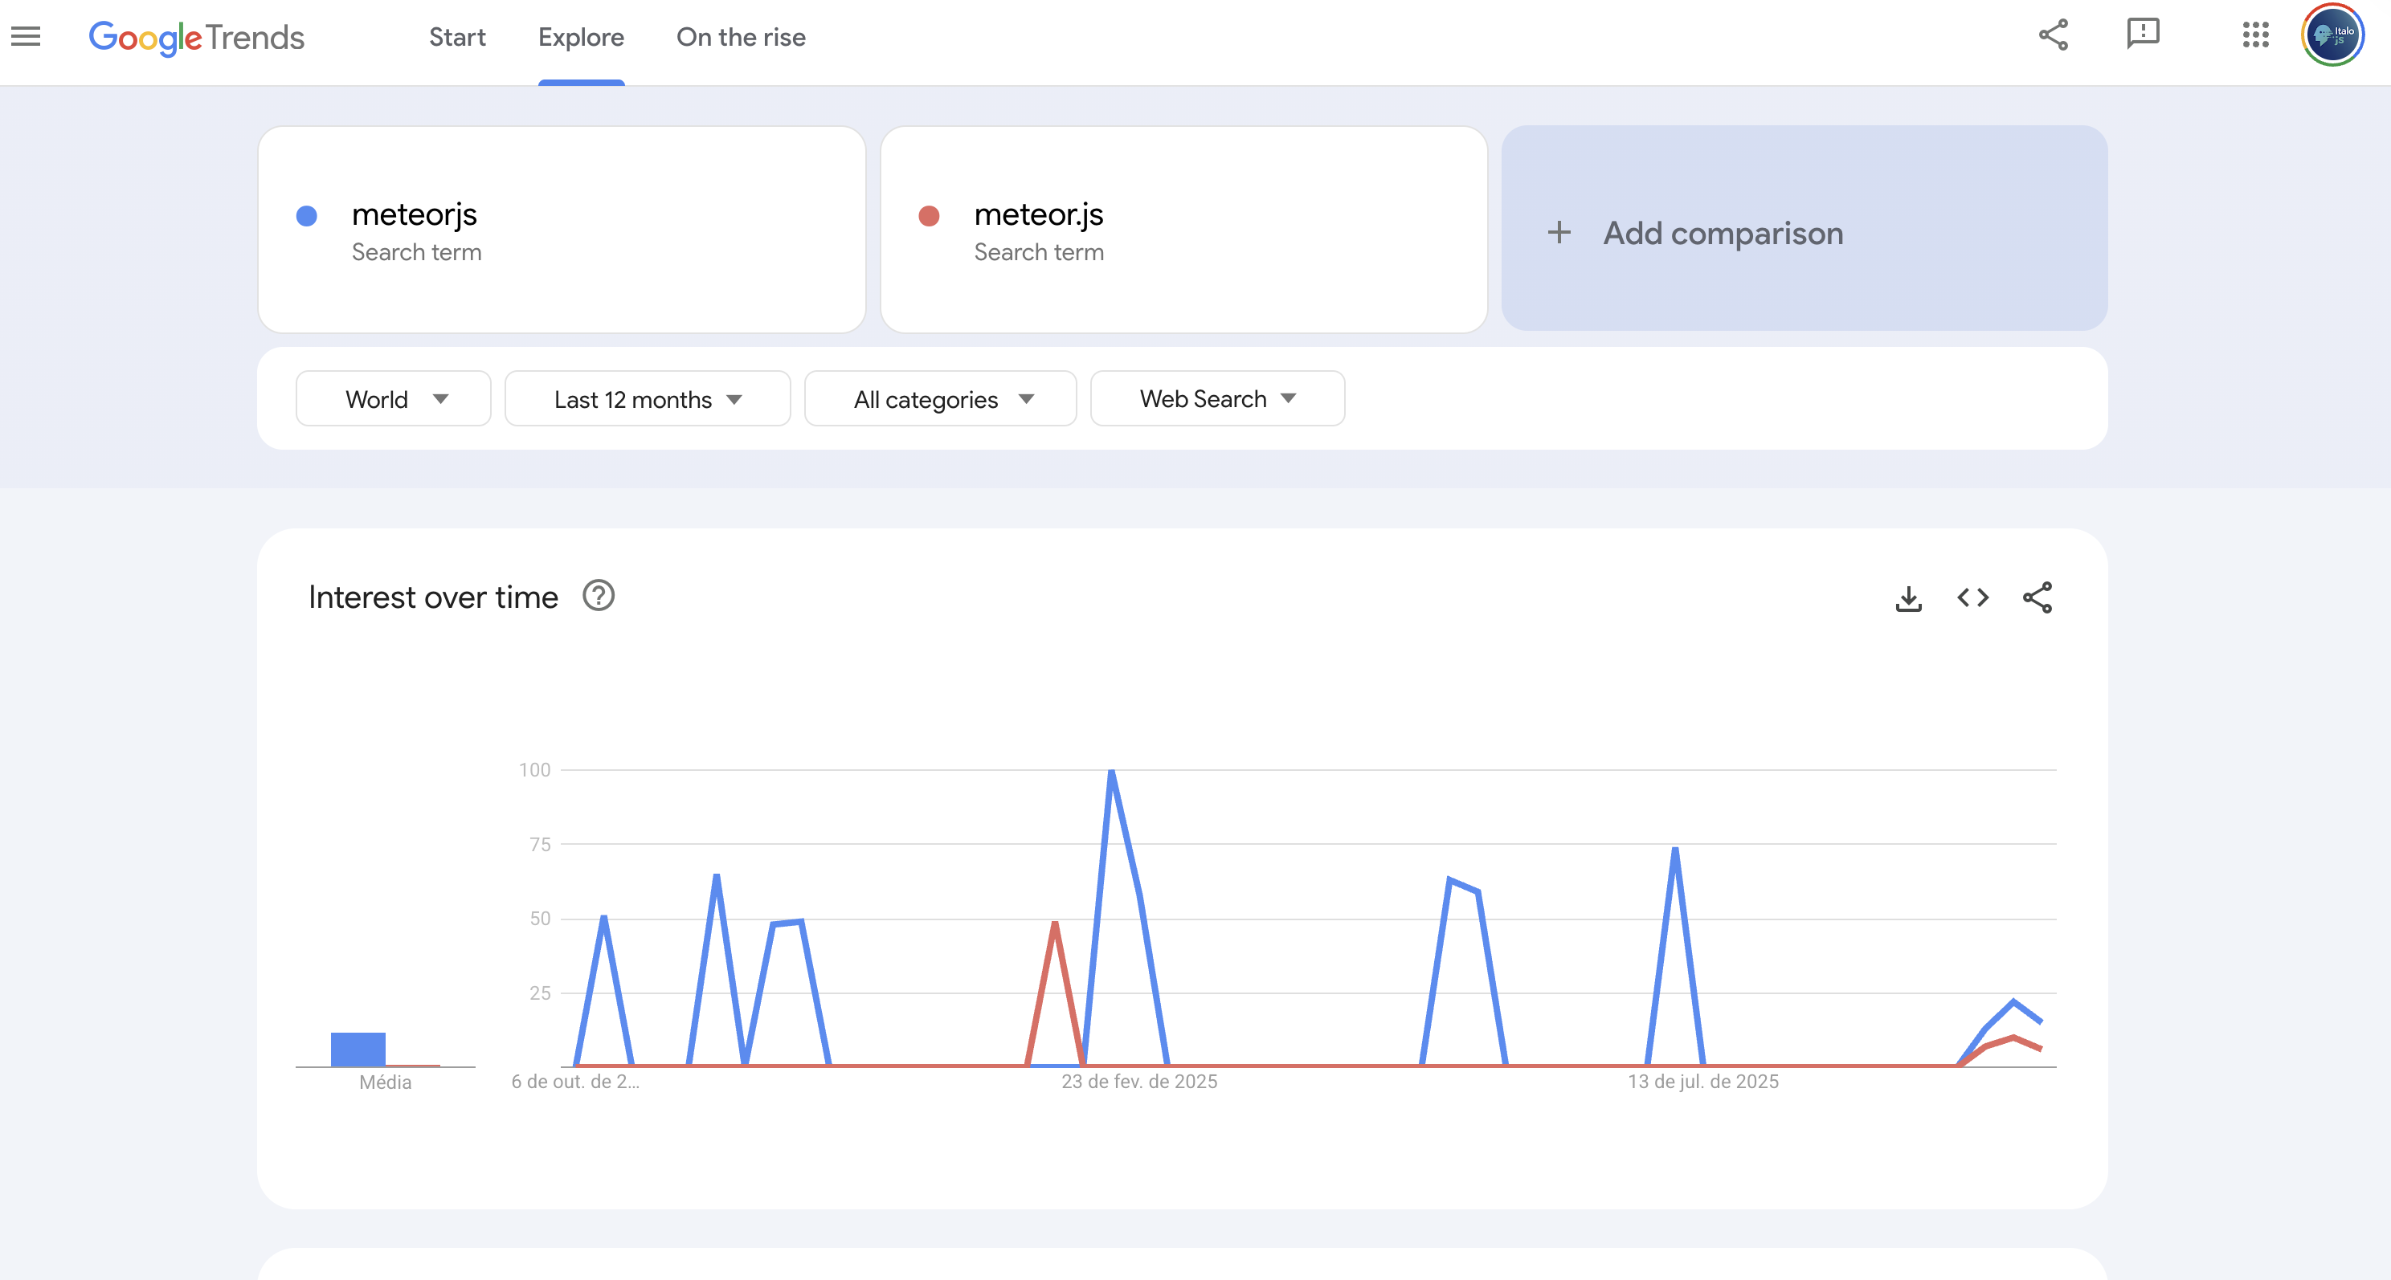Open help for Interest over time
The image size is (2391, 1280).
click(599, 596)
